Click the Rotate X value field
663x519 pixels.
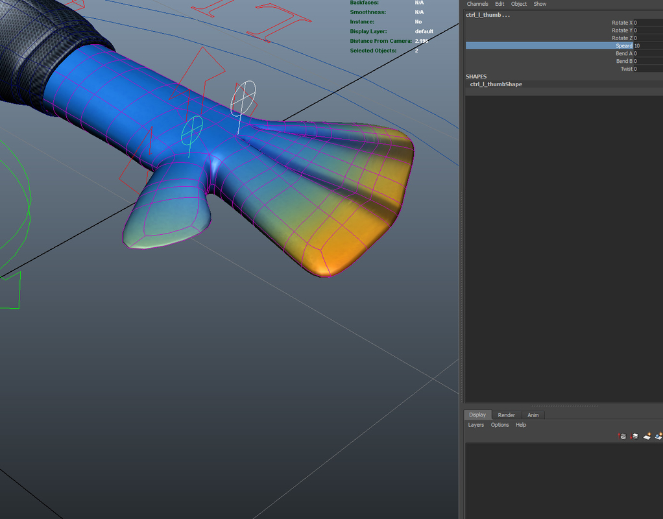tap(647, 23)
